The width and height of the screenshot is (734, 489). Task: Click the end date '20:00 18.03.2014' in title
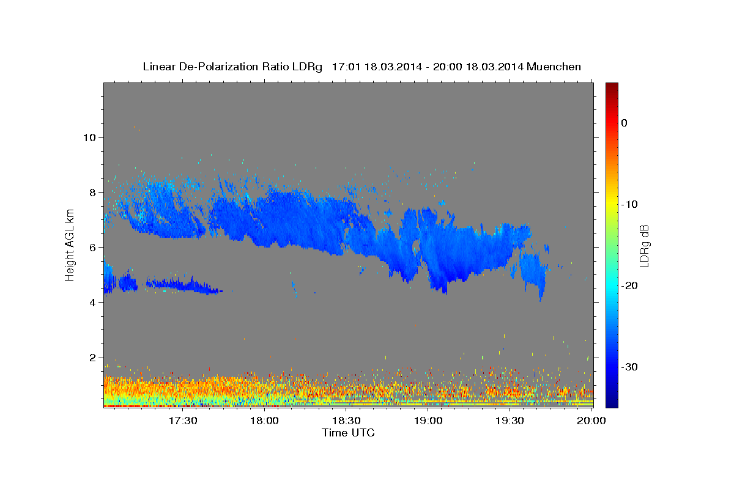click(478, 67)
